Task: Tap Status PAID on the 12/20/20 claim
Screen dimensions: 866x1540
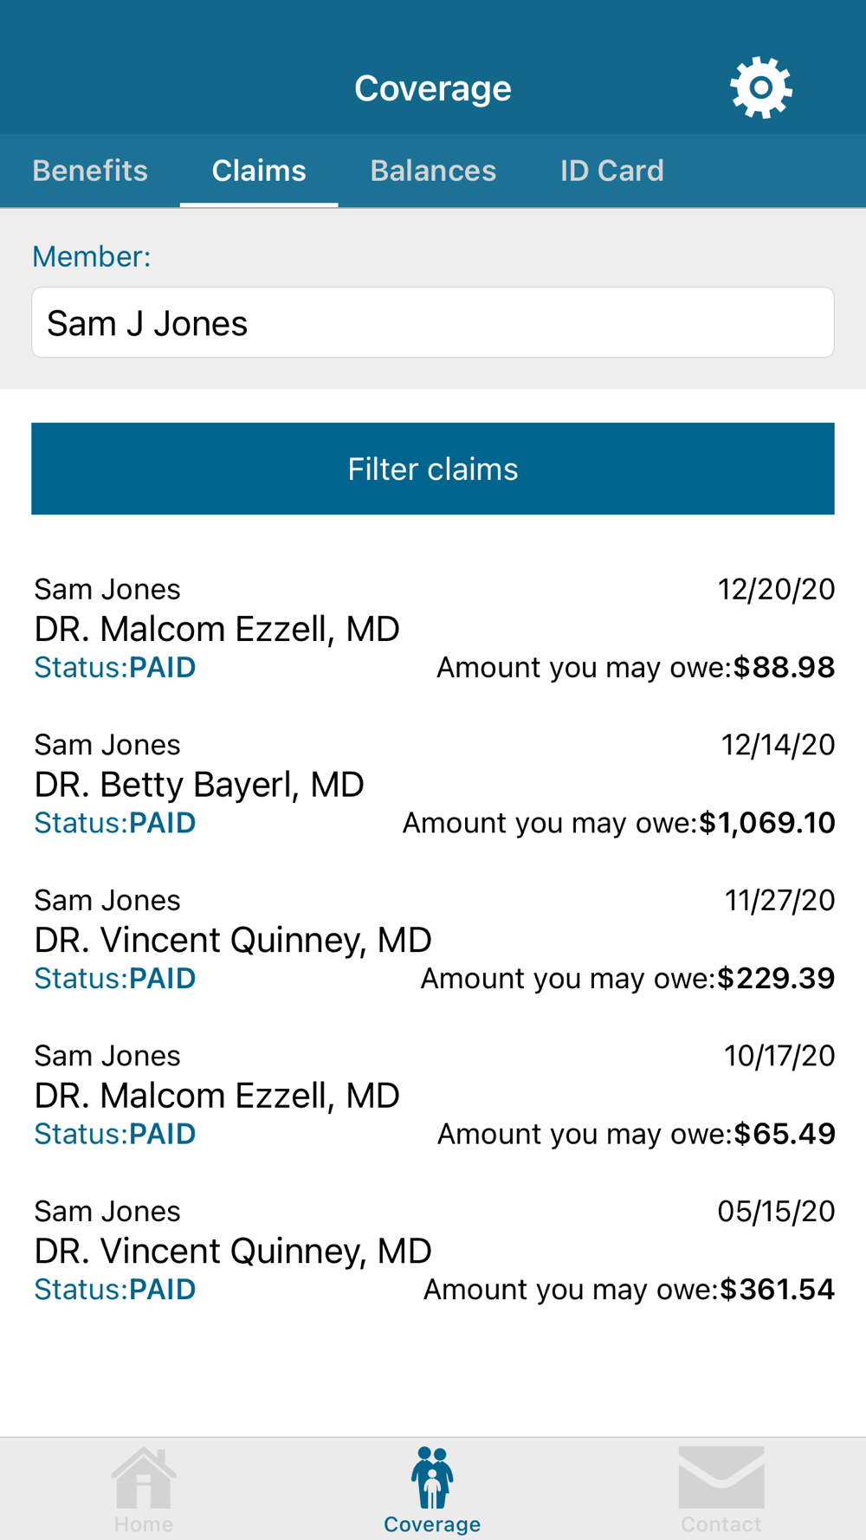Action: pos(115,668)
